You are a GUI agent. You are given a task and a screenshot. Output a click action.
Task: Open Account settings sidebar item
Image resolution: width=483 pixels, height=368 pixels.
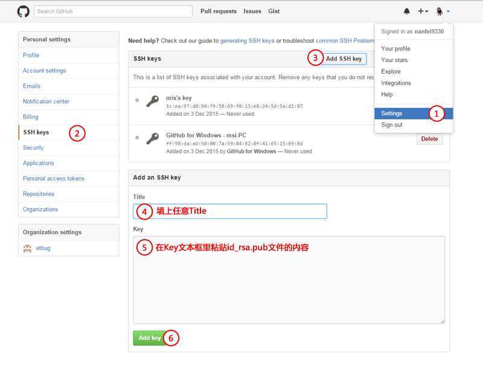click(69, 71)
